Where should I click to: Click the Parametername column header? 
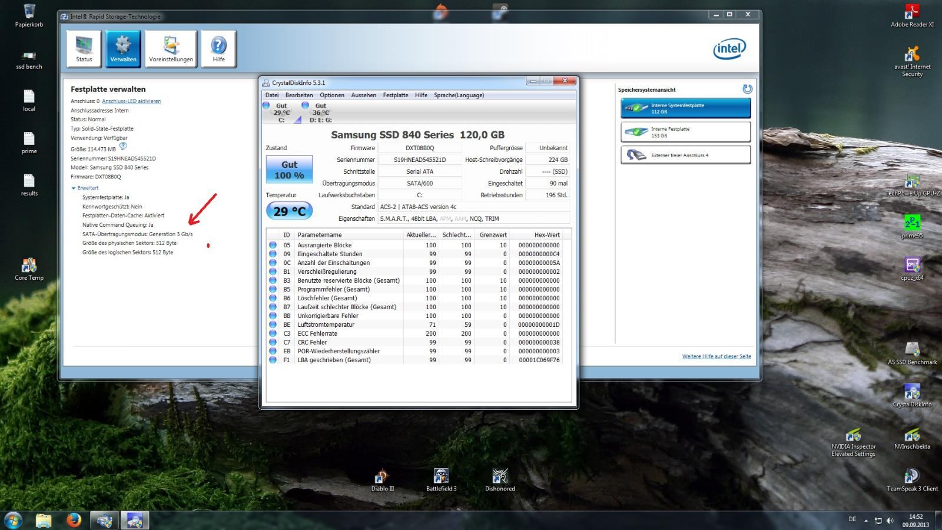(x=349, y=234)
